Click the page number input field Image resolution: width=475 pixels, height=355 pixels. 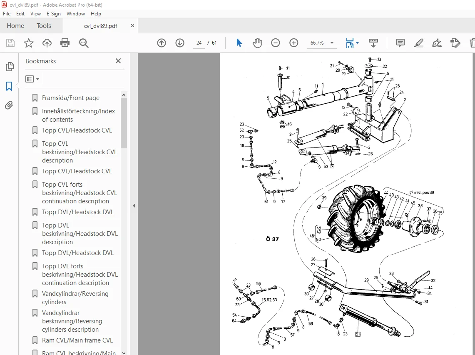pyautogui.click(x=199, y=43)
